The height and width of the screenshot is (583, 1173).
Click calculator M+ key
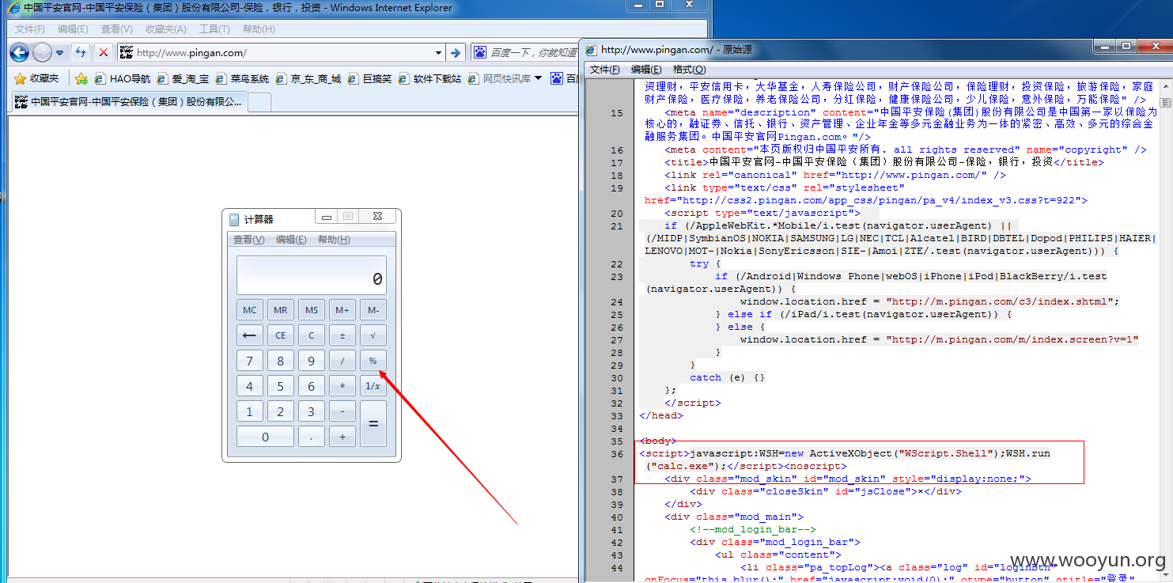[x=342, y=310]
